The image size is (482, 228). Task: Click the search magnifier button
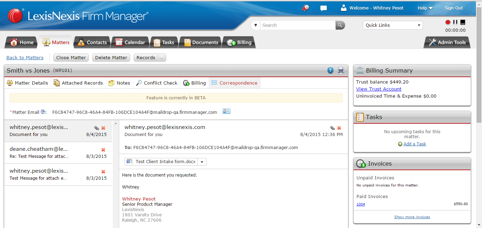(x=340, y=25)
